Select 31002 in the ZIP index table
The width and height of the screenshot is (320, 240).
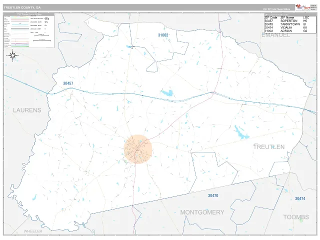(268, 31)
